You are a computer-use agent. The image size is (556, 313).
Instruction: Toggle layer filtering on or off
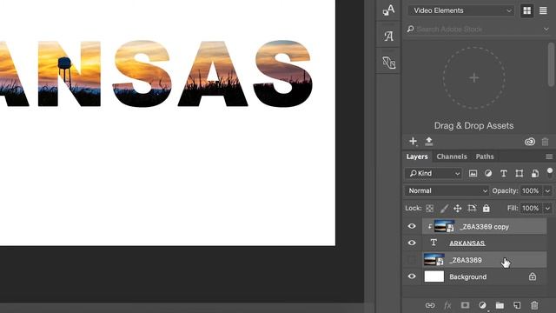550,173
